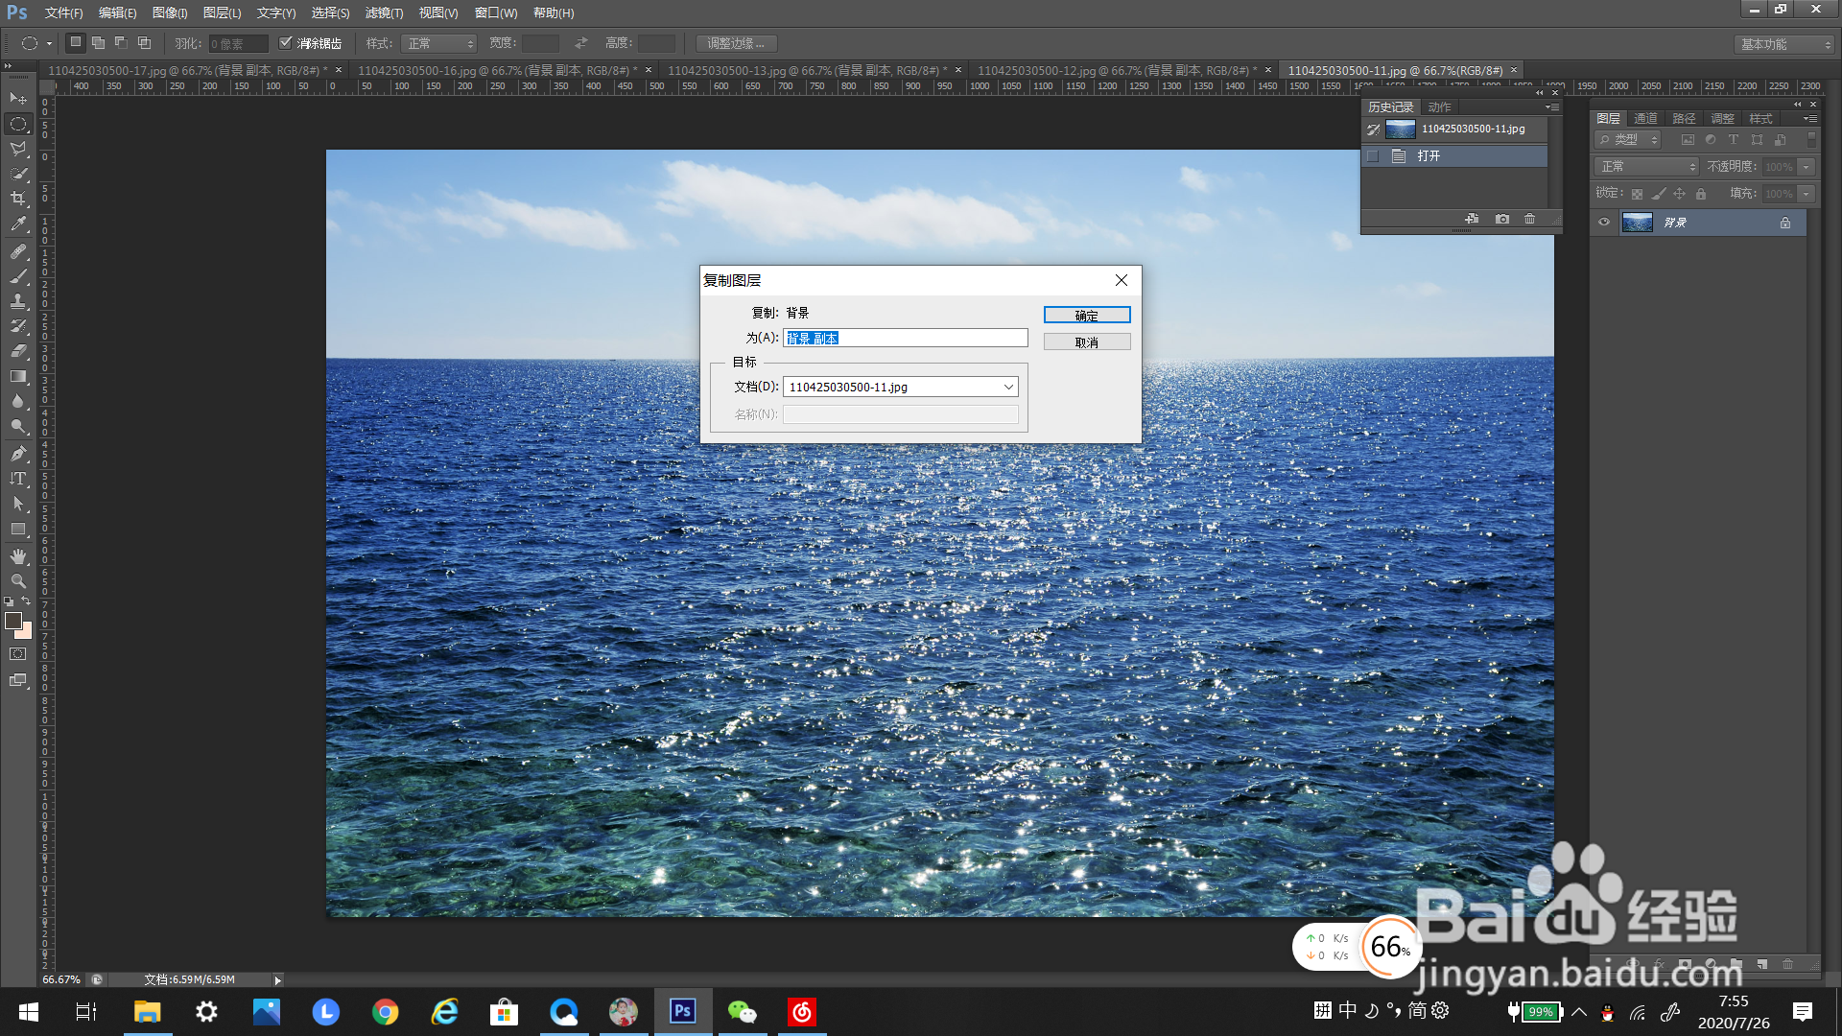The image size is (1842, 1036).
Task: Click 取消 to cancel the dialog
Action: pos(1086,342)
